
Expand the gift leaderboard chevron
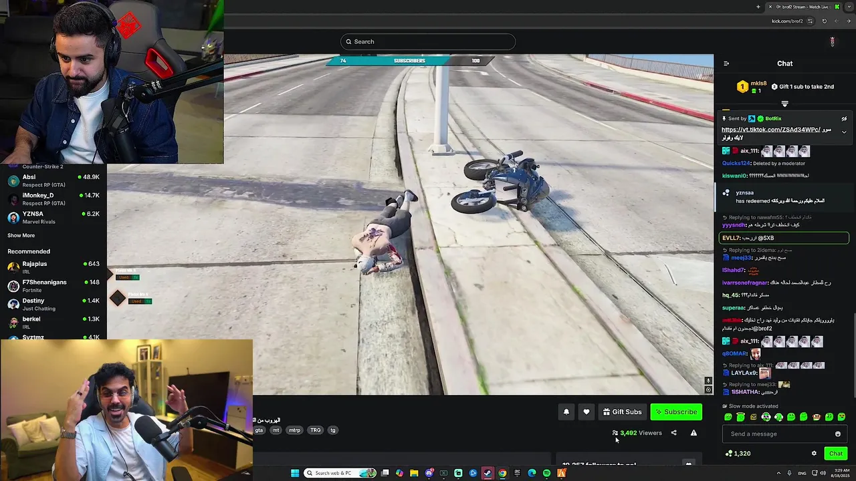(x=784, y=104)
